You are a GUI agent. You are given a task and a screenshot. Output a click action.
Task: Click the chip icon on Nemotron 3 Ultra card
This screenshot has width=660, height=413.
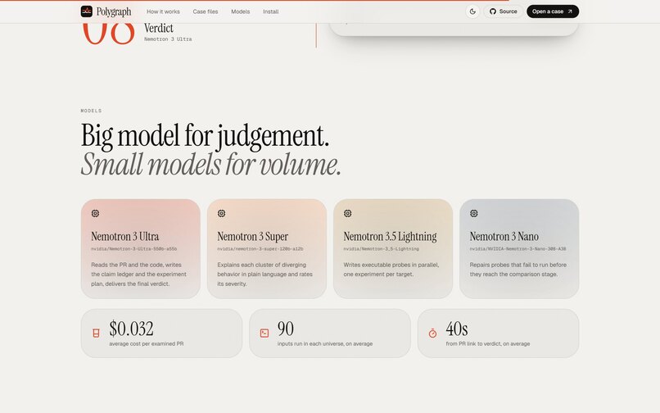pos(95,213)
